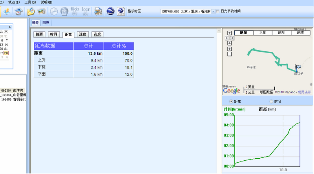The image size is (314, 174).
Task: Select the 距离 radio button
Action: click(231, 101)
